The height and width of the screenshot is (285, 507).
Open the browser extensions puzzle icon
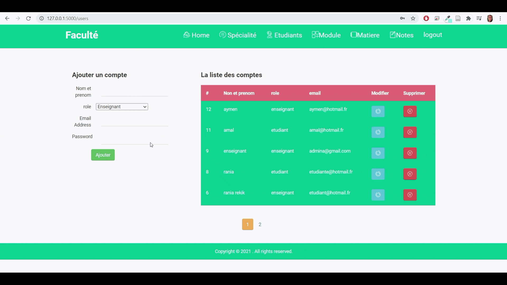[468, 18]
